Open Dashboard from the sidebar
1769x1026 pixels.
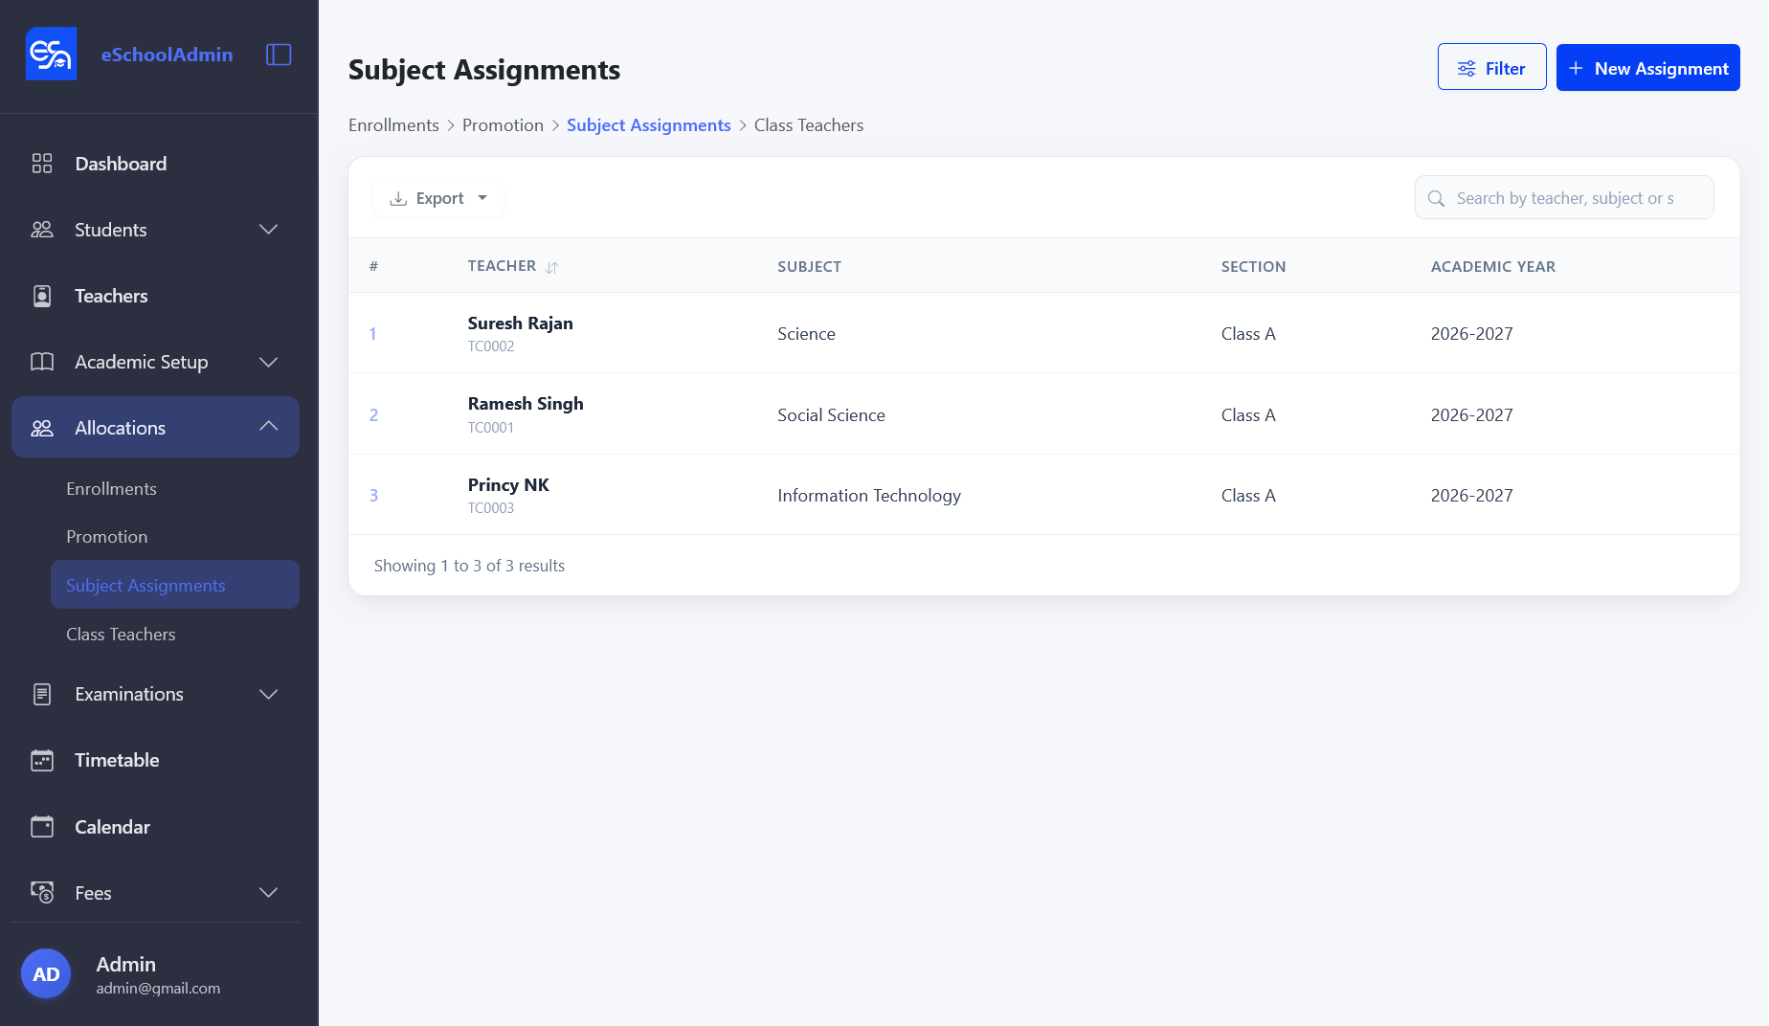(x=155, y=164)
